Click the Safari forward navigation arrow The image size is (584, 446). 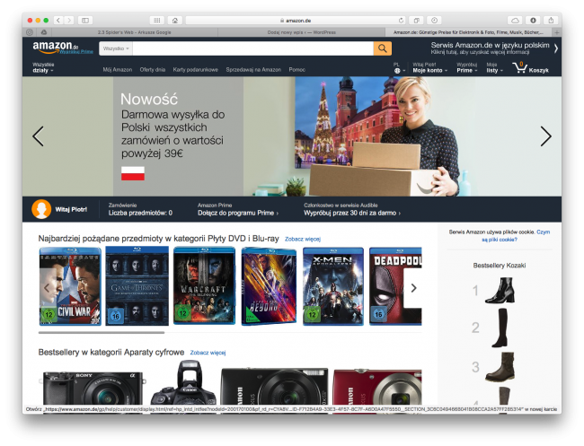click(x=69, y=20)
